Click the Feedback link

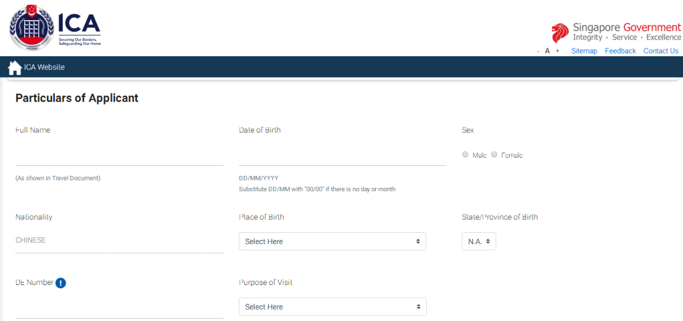click(620, 51)
